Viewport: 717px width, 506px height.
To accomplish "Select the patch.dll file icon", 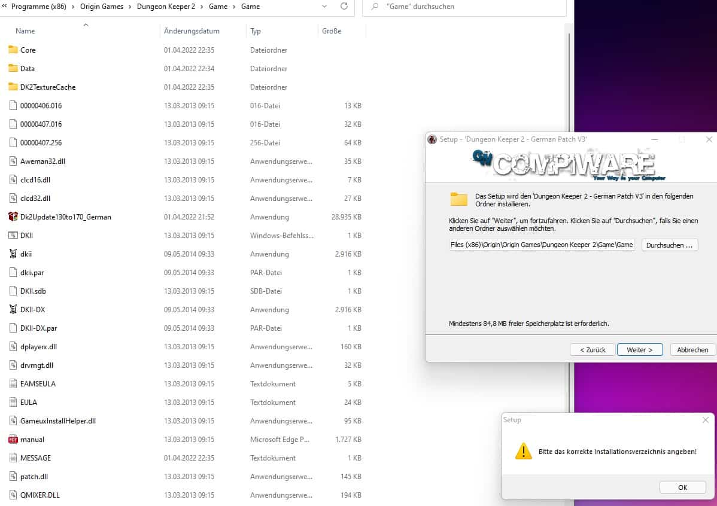I will tap(13, 476).
